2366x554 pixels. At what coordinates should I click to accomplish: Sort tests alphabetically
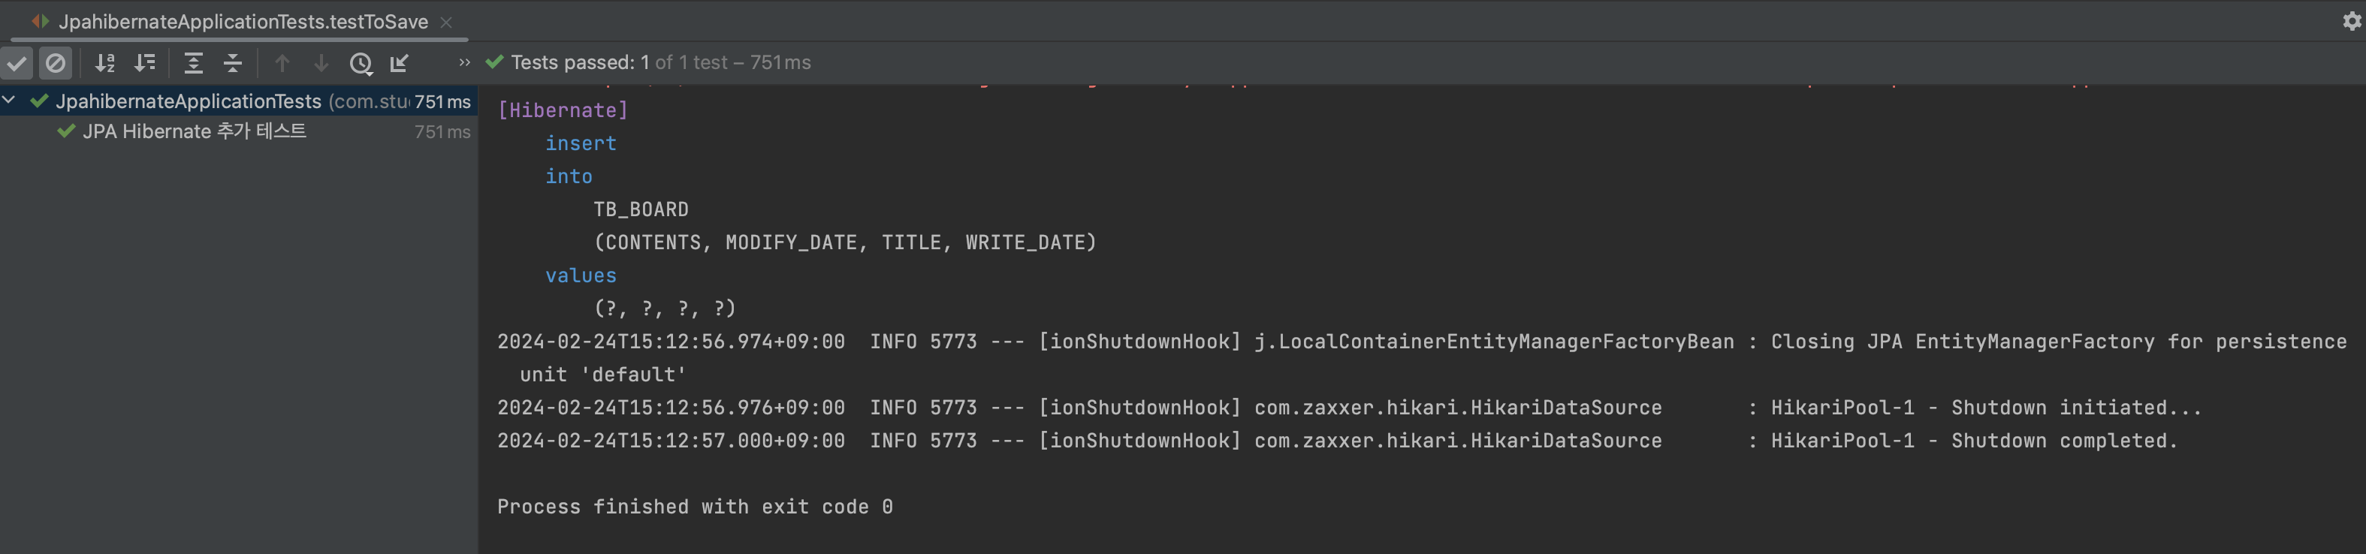(104, 62)
